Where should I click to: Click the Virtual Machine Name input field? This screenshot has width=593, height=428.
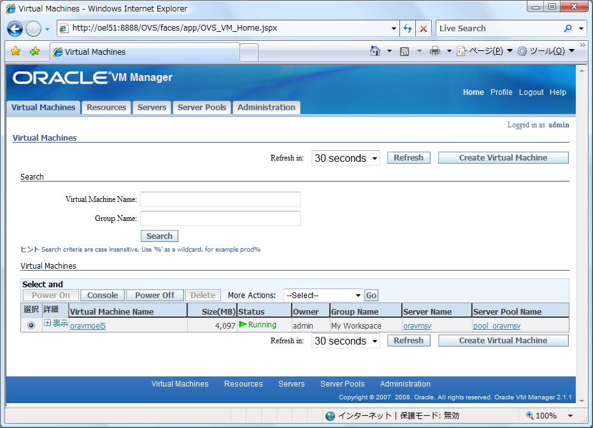pyautogui.click(x=220, y=199)
